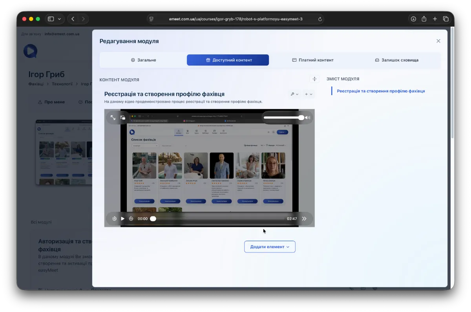Click module outline link 'Реєстрація та створення профілю фахівця'
The width and height of the screenshot is (471, 312).
pos(381,91)
